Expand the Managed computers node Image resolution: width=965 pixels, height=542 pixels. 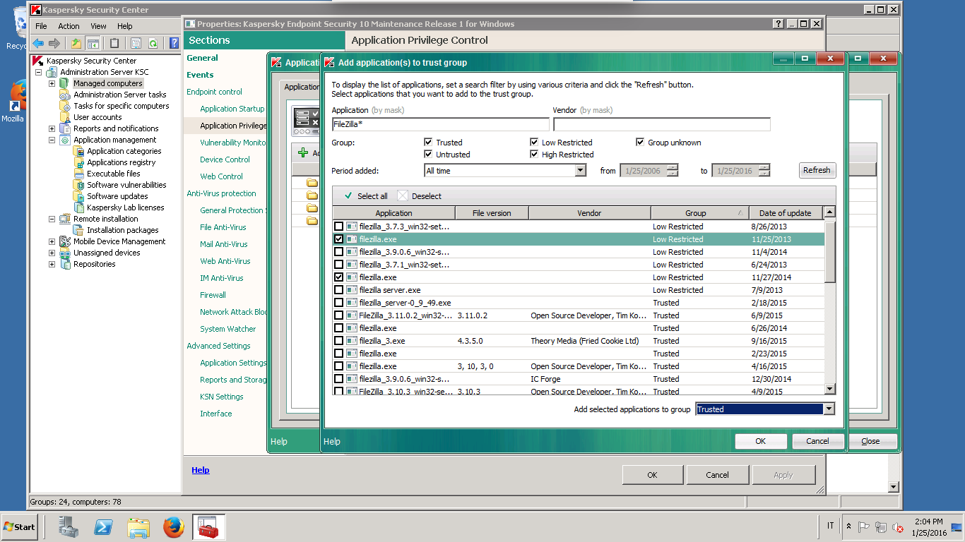[x=52, y=83]
